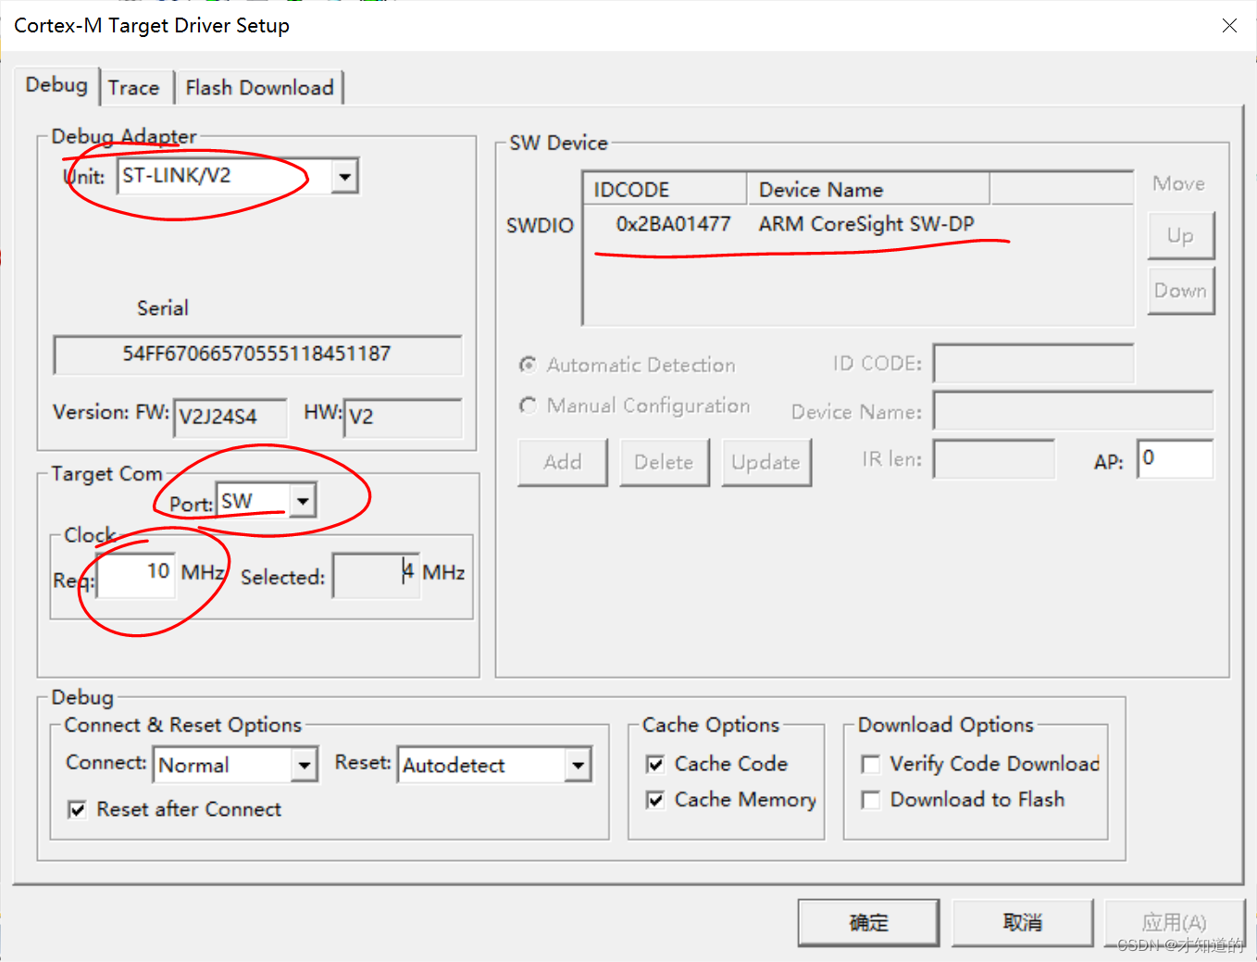The image size is (1257, 962).
Task: Click the ID CODE input field
Action: pos(1033,363)
